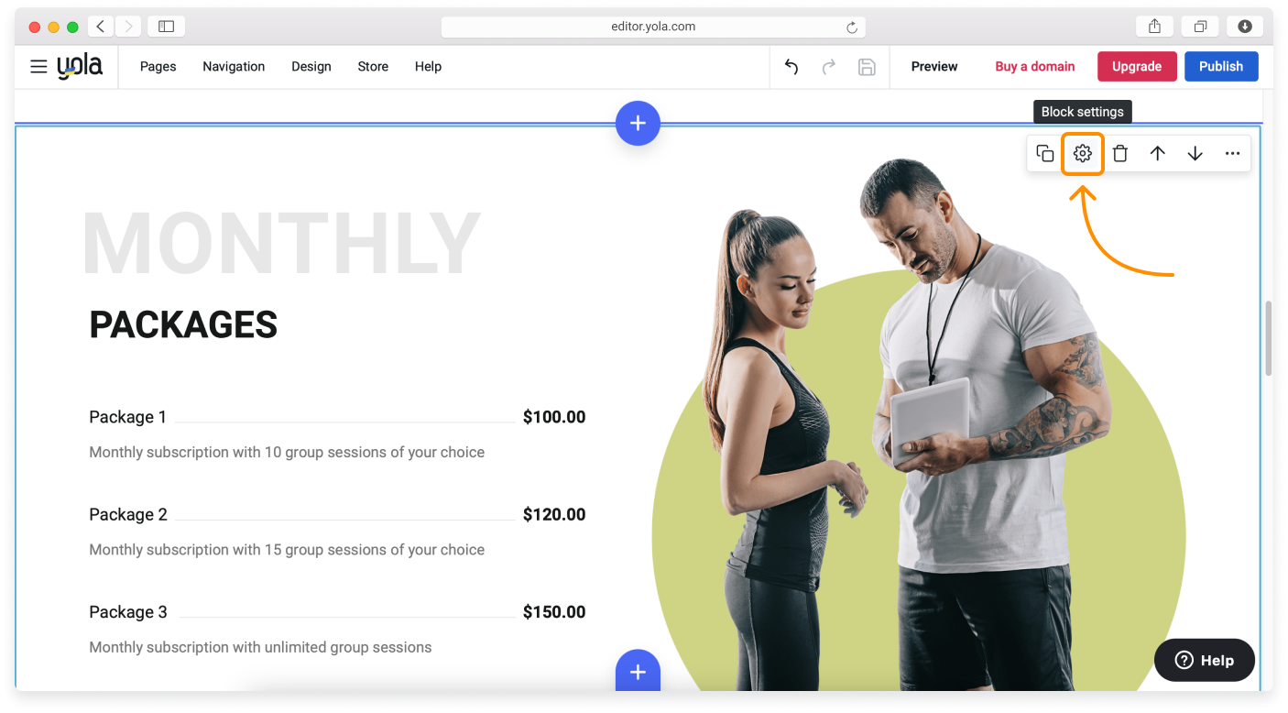Open the Store menu
Viewport: 1288px width, 713px height.
pyautogui.click(x=373, y=67)
